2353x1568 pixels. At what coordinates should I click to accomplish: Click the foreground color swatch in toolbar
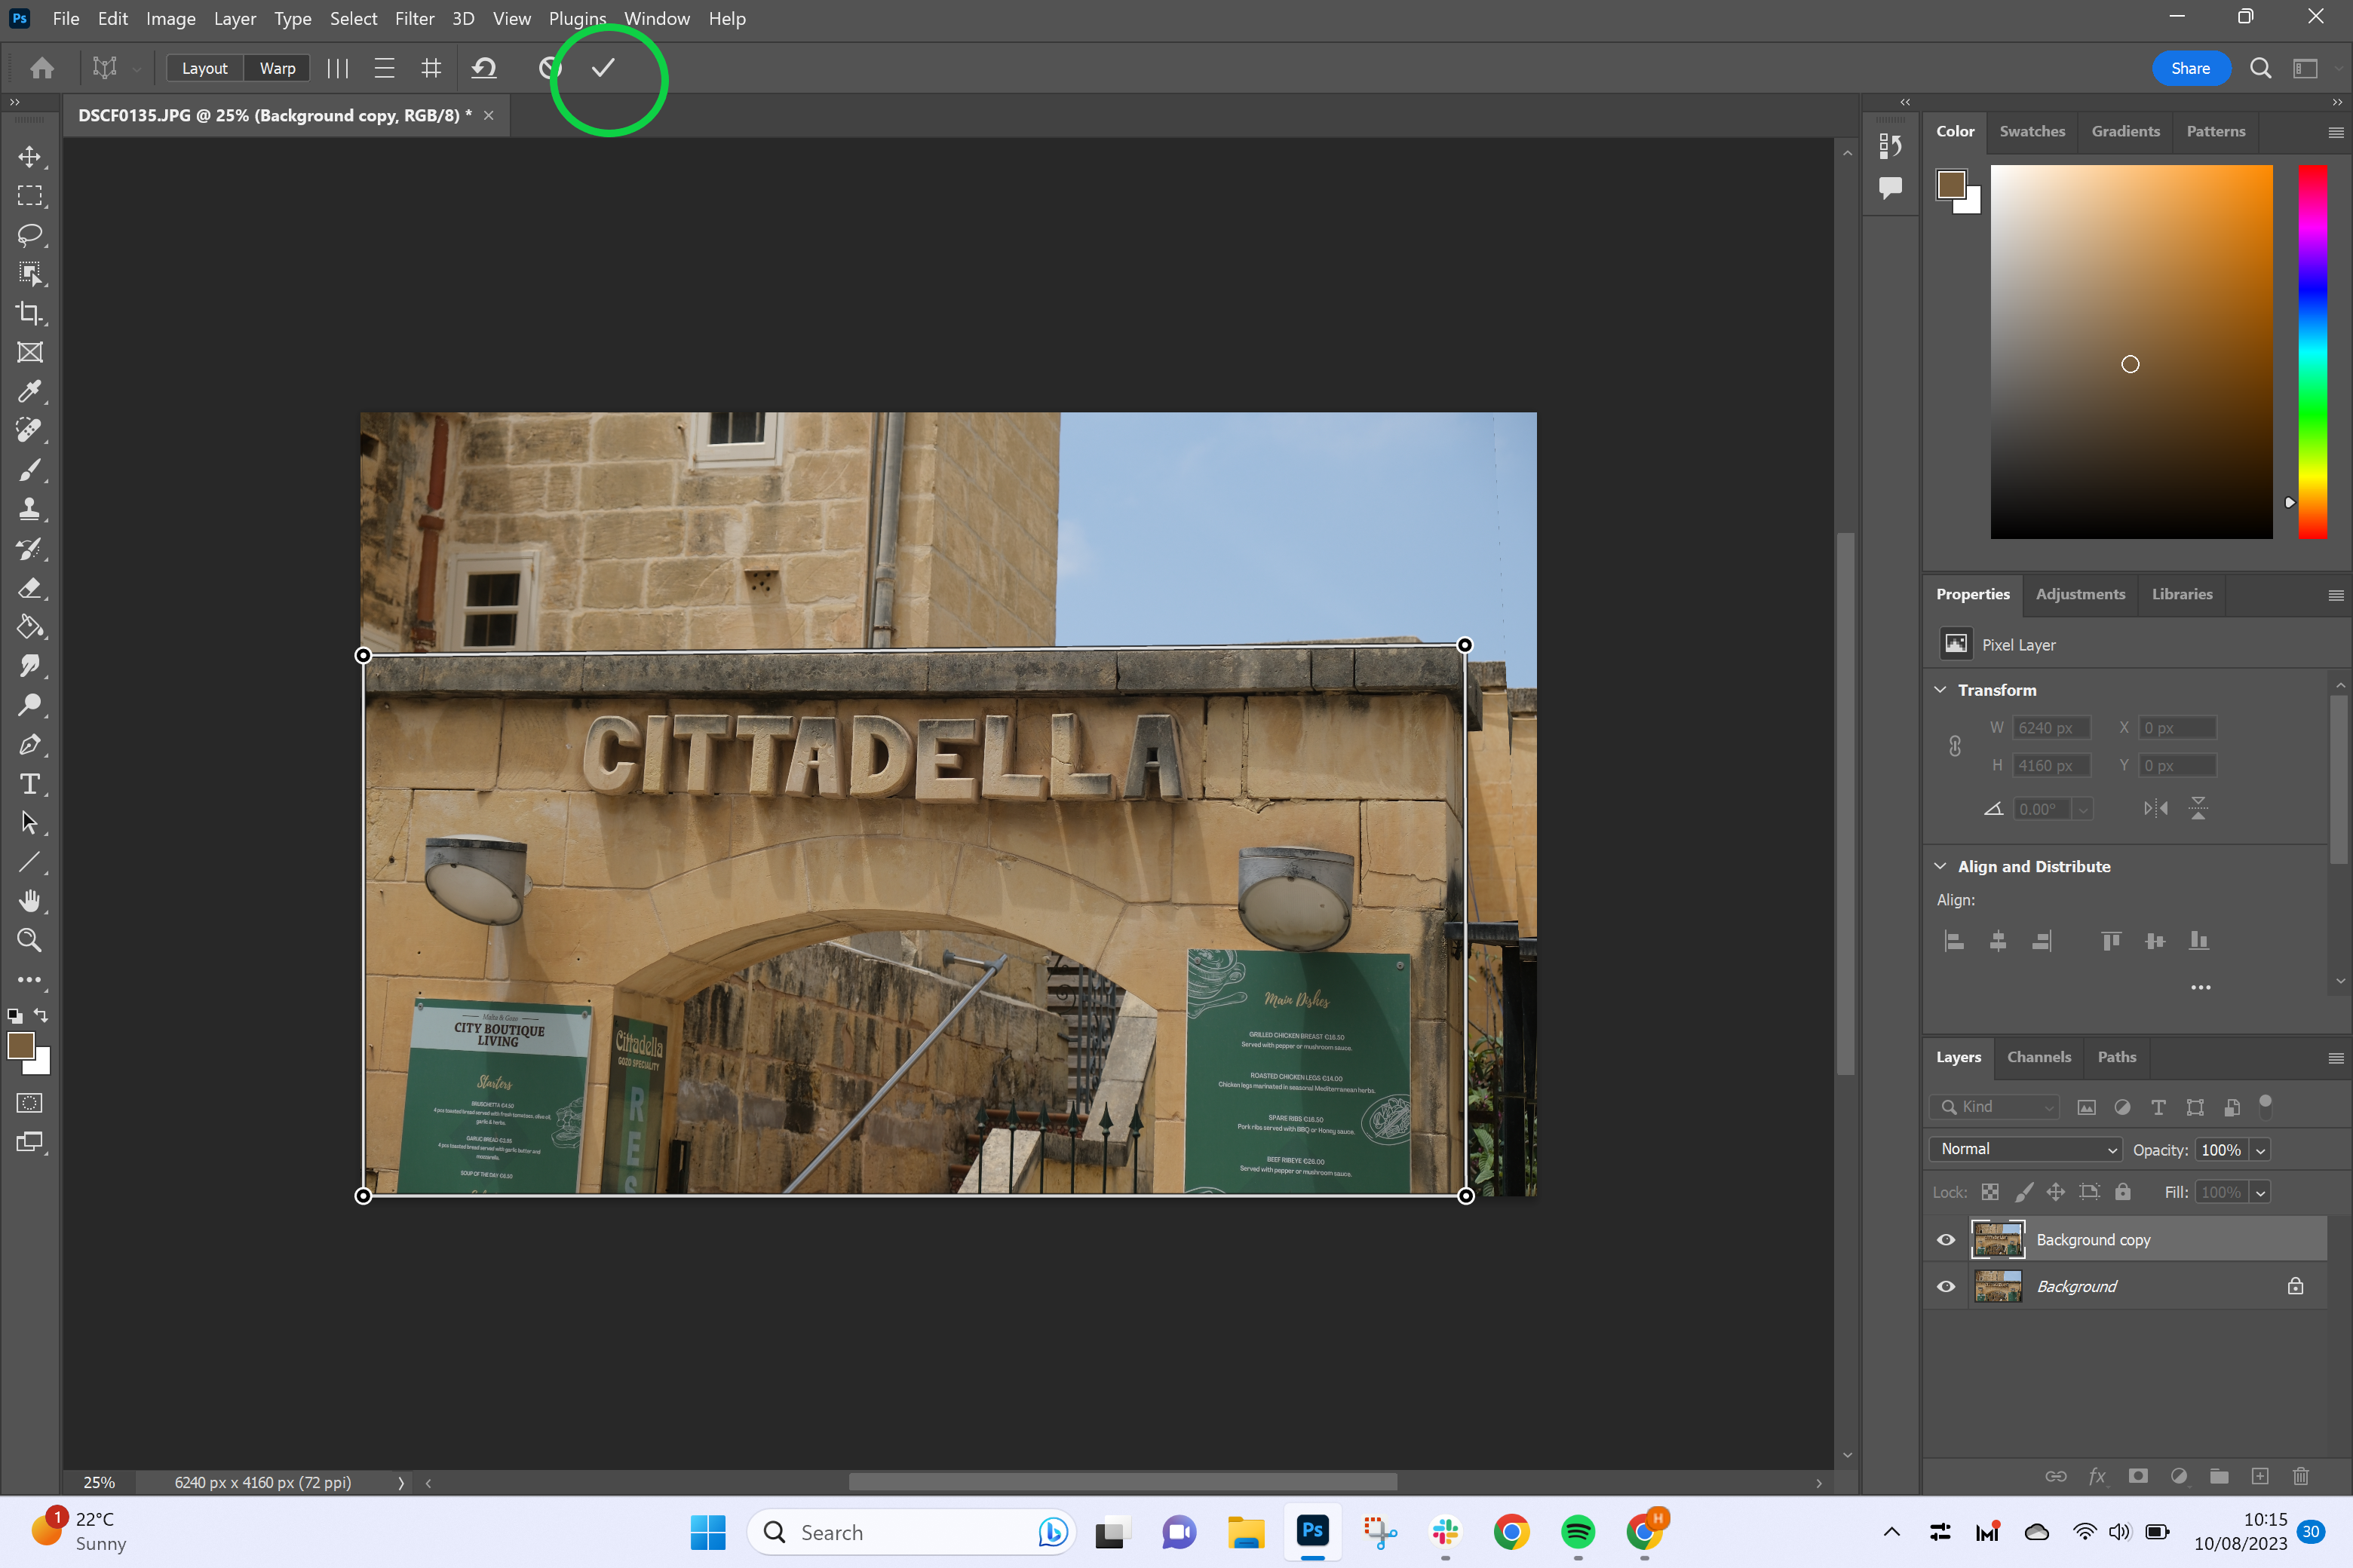21,1046
